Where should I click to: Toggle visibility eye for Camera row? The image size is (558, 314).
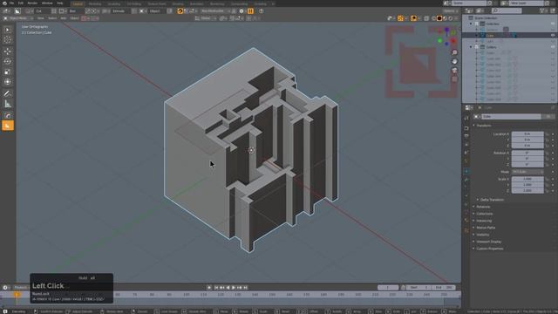(553, 30)
